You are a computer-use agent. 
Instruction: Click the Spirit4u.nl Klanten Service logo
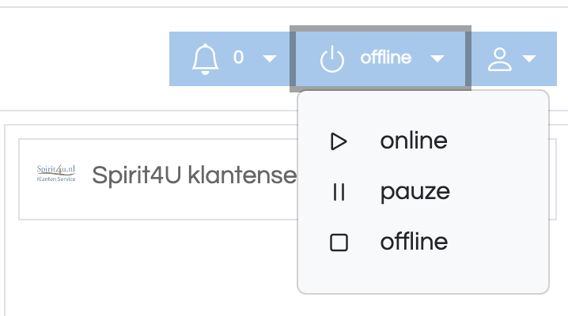(x=56, y=173)
